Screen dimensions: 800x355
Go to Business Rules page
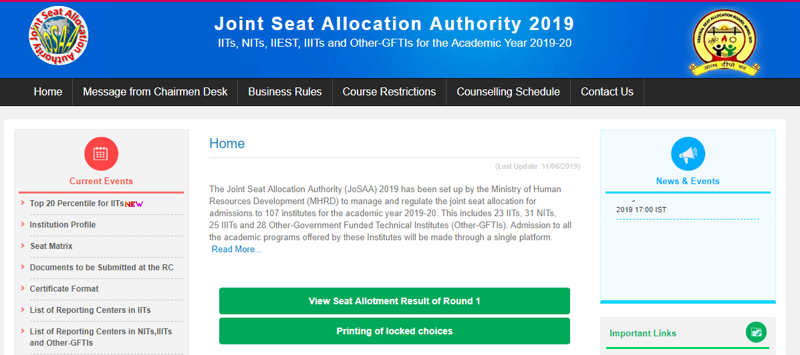285,92
